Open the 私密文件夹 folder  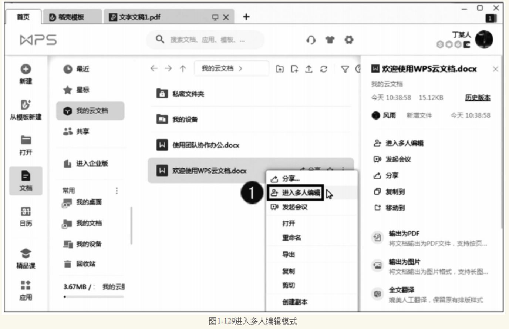251,94
